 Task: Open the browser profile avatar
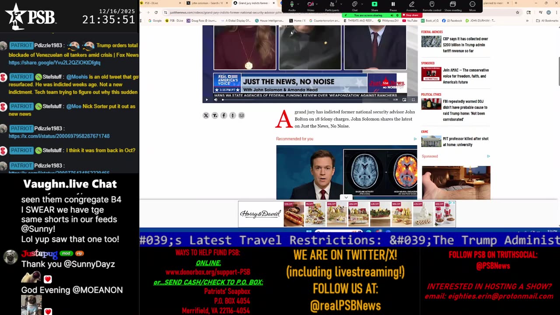point(549,12)
